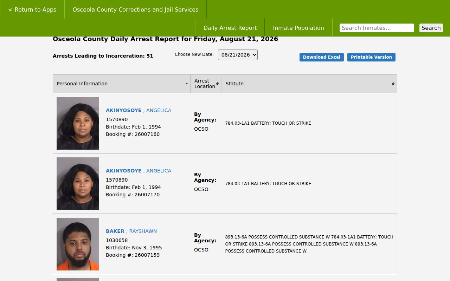Select the inmate number 1030658
The image size is (450, 281).
117,240
